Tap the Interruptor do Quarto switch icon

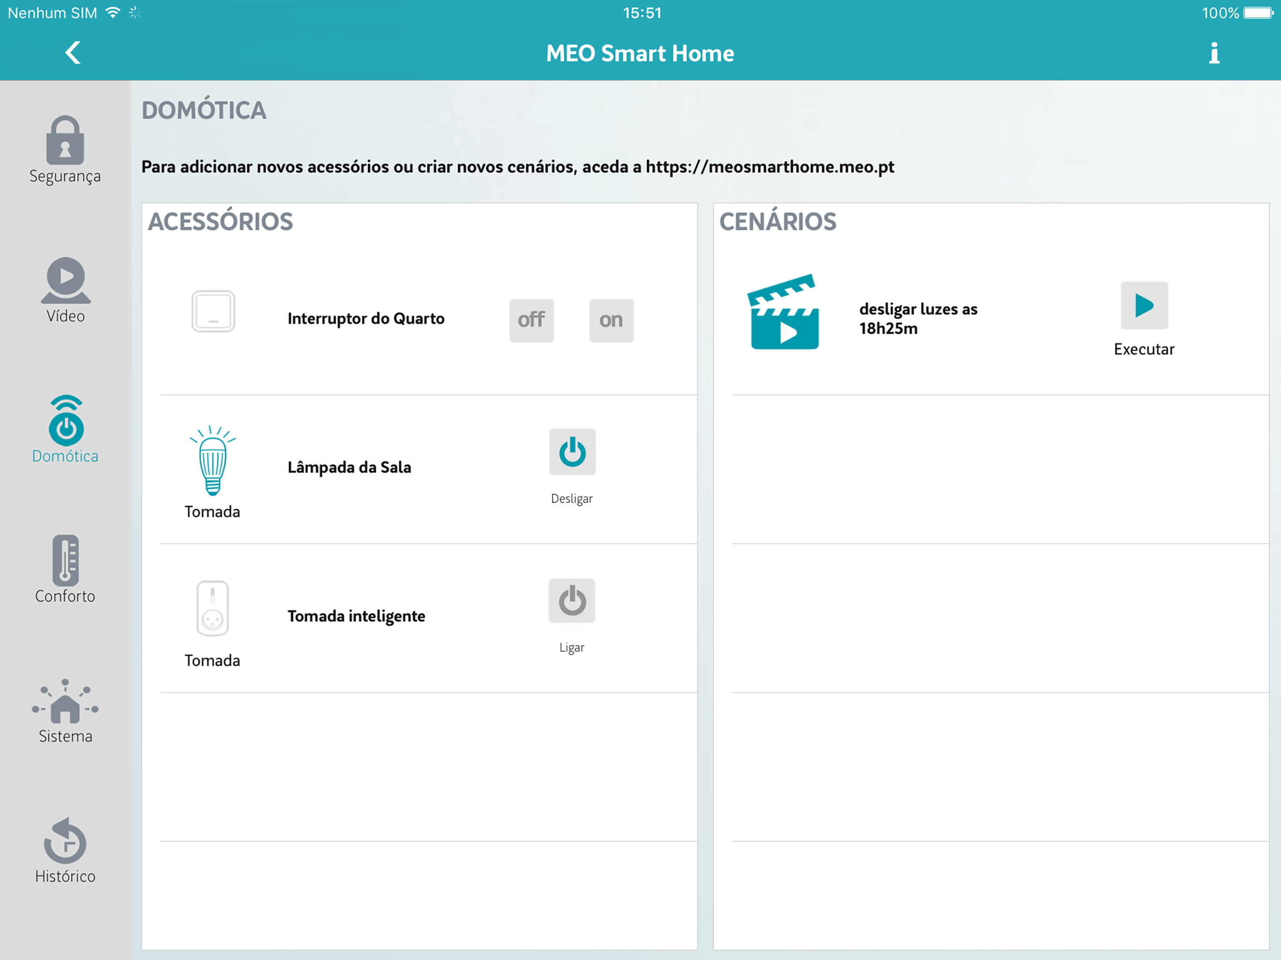213,312
